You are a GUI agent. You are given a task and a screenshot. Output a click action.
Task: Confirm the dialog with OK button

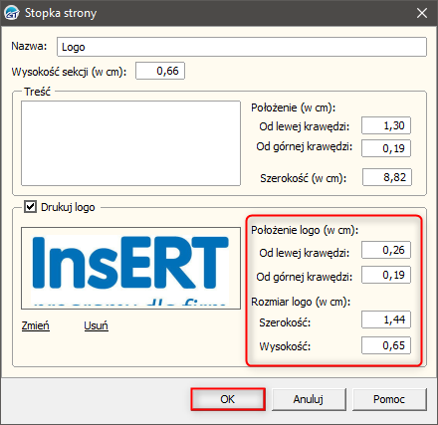pyautogui.click(x=228, y=399)
